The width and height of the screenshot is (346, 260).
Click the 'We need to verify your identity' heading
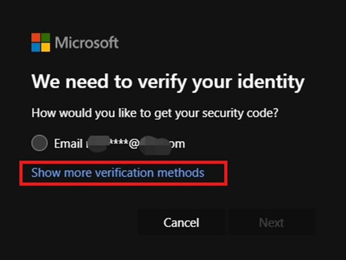(x=168, y=82)
